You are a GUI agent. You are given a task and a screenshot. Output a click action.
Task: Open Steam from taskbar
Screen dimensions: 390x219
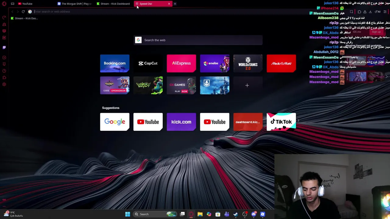click(236, 214)
